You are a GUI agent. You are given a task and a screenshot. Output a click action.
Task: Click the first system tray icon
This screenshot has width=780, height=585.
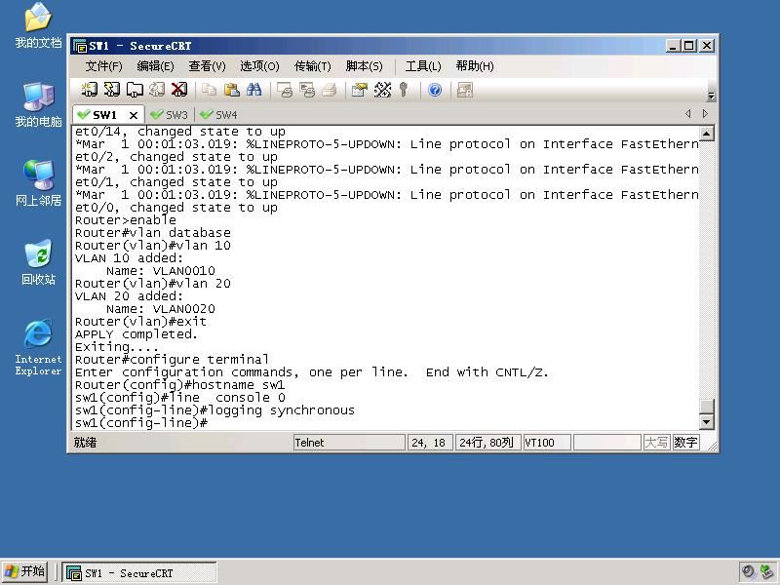point(748,572)
